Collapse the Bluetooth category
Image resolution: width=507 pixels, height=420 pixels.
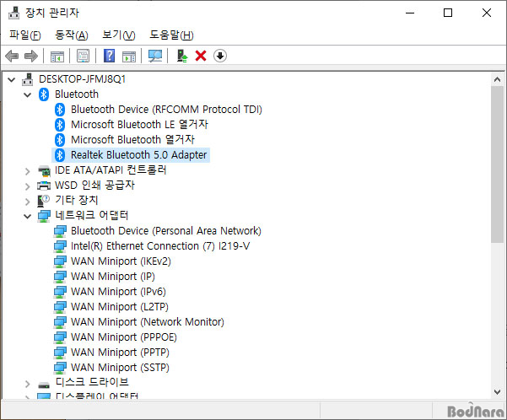(28, 94)
